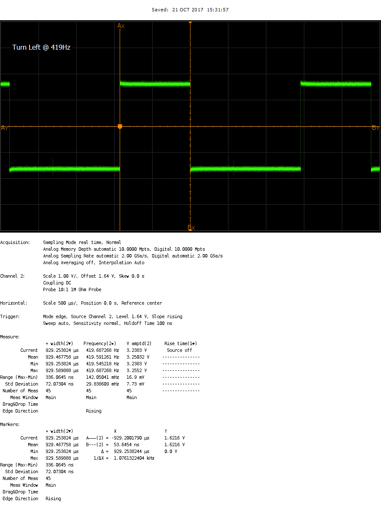Image resolution: width=381 pixels, height=509 pixels.
Task: Click the orange marker where cursors Ax and Ay cross
Action: point(120,126)
